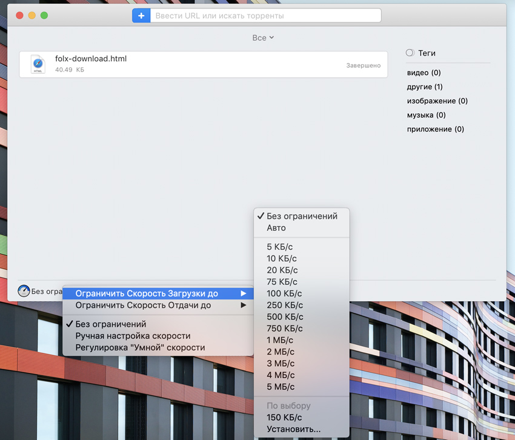Click the yellow minimize window button

[x=32, y=15]
